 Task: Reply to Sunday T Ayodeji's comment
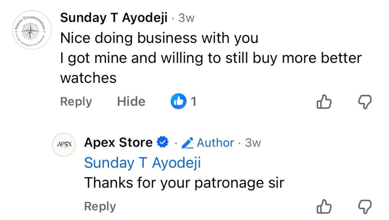pyautogui.click(x=76, y=101)
